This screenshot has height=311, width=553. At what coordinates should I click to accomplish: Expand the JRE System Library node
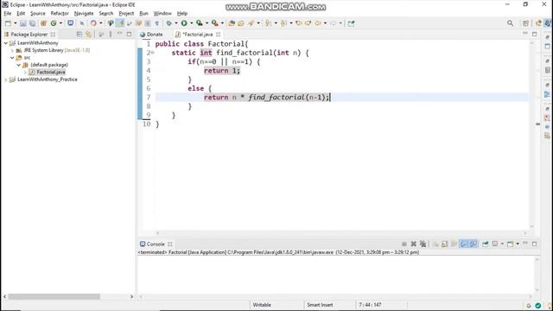point(12,50)
